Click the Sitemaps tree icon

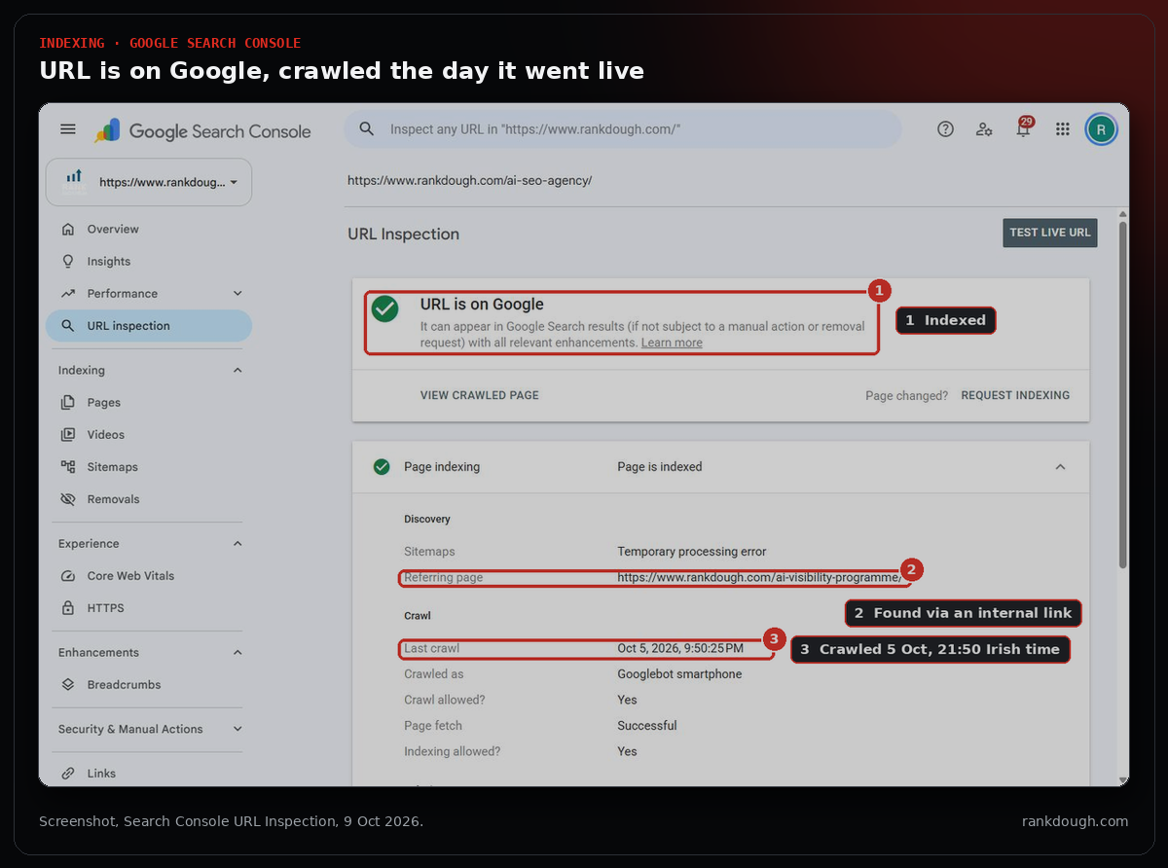point(67,467)
